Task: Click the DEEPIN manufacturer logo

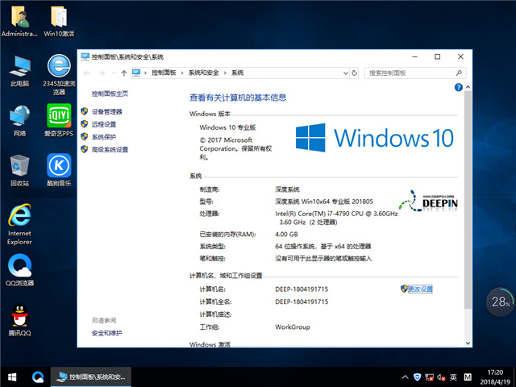Action: pyautogui.click(x=428, y=201)
